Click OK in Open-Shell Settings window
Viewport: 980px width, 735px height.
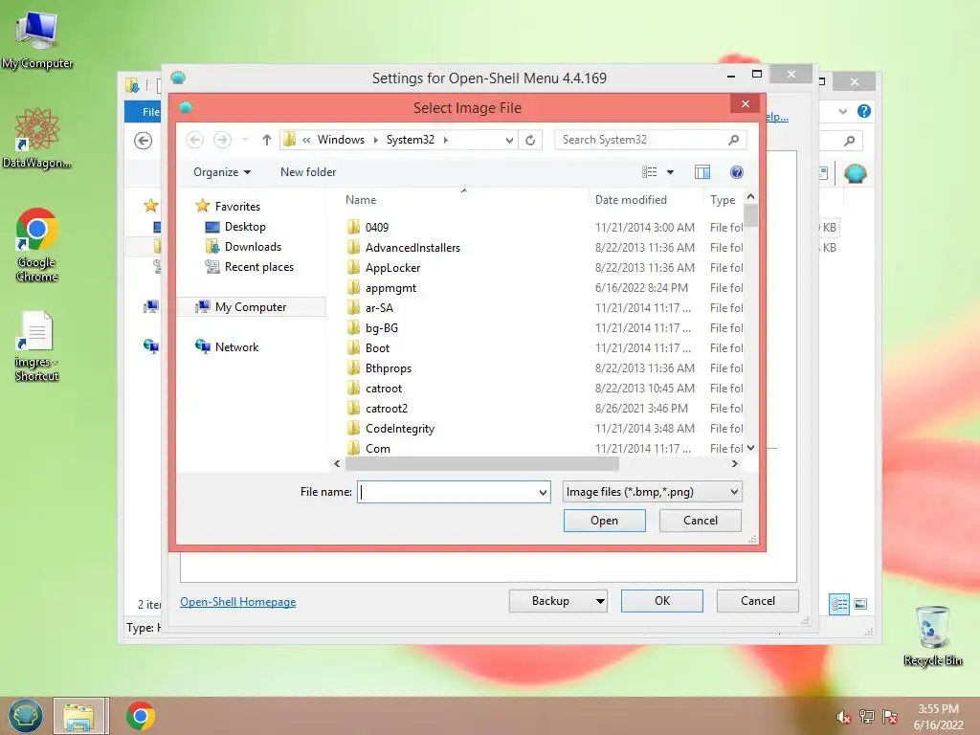click(x=662, y=601)
